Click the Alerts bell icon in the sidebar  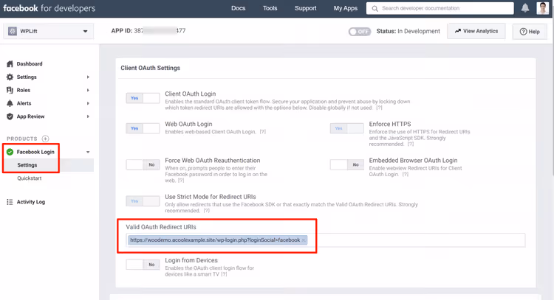coord(10,103)
